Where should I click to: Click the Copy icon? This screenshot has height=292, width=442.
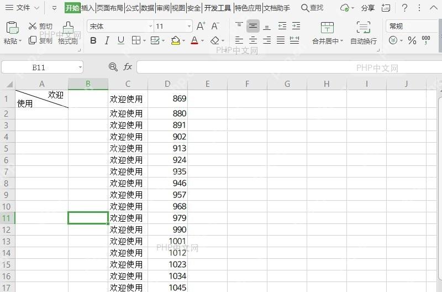[x=33, y=40]
